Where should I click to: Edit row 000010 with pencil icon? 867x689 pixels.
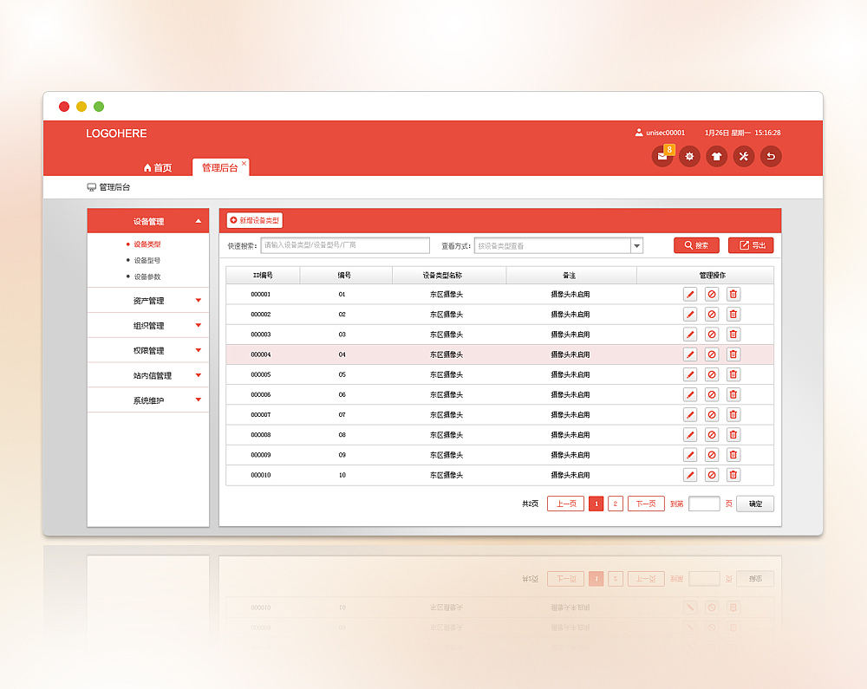(x=690, y=475)
